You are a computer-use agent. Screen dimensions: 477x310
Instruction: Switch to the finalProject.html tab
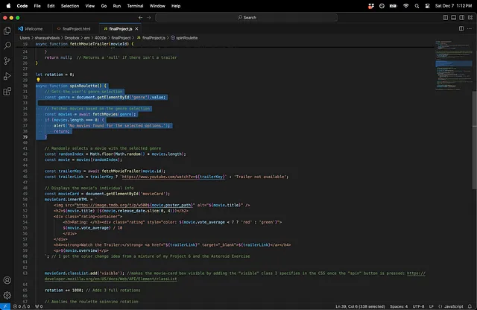(78, 28)
